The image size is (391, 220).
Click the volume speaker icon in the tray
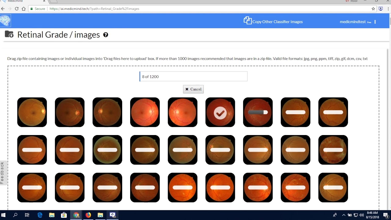click(362, 215)
